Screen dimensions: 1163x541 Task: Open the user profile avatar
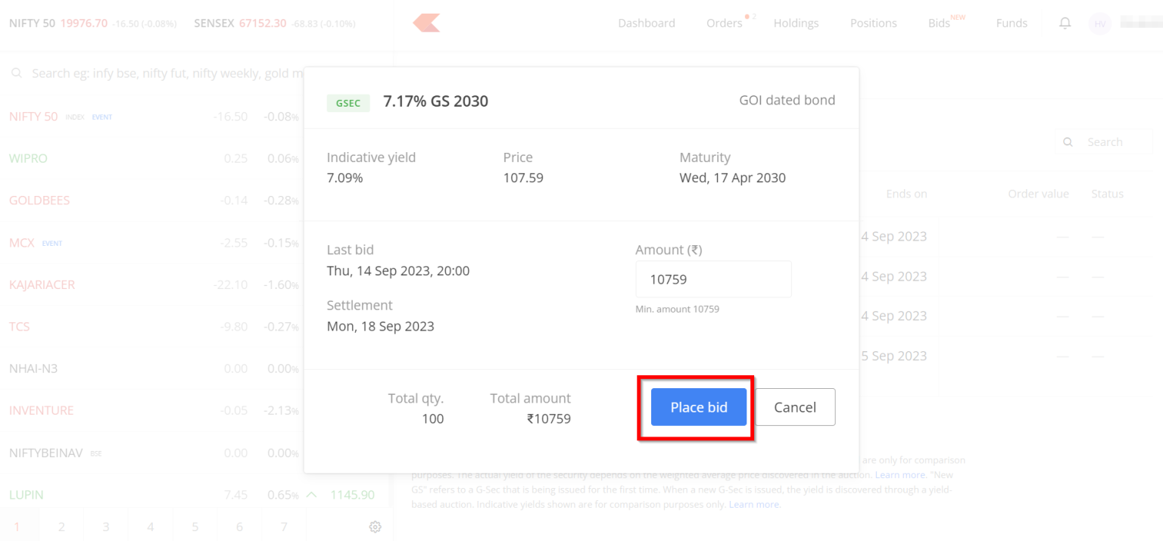pos(1099,23)
